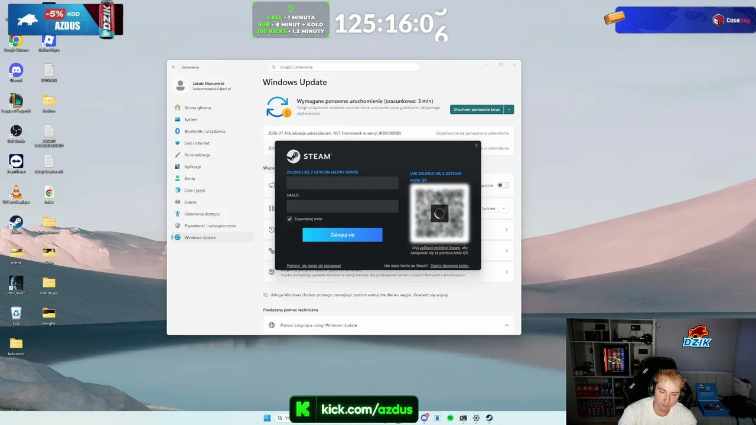This screenshot has width=756, height=425.
Task: Select Windows Update in Settings sidebar
Action: pos(213,238)
